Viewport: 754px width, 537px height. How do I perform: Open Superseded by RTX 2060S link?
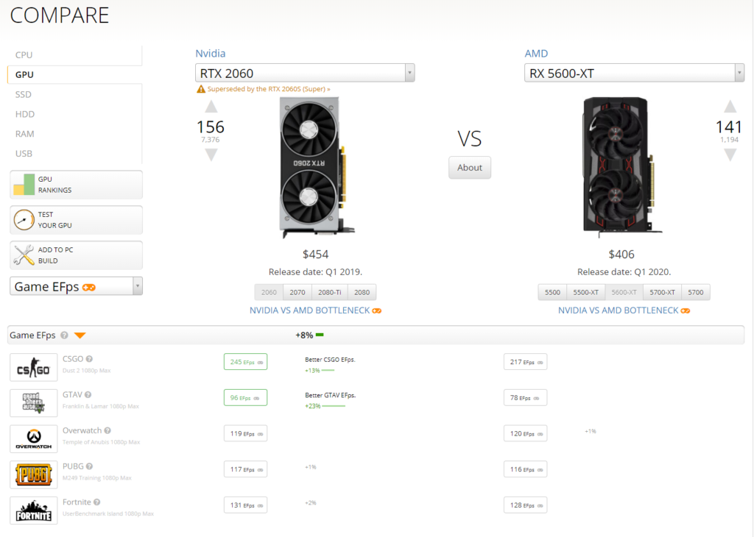(269, 89)
